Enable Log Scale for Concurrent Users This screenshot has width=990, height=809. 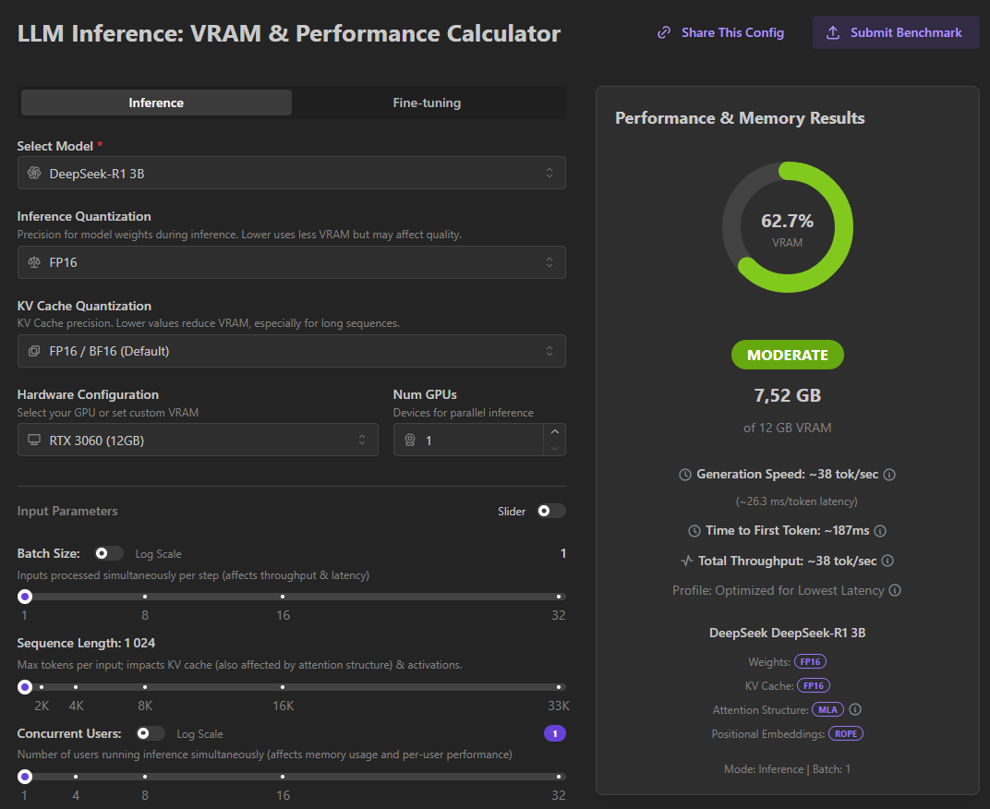point(151,733)
